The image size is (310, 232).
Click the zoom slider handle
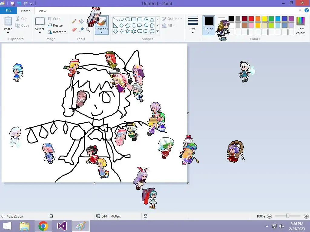coord(288,216)
